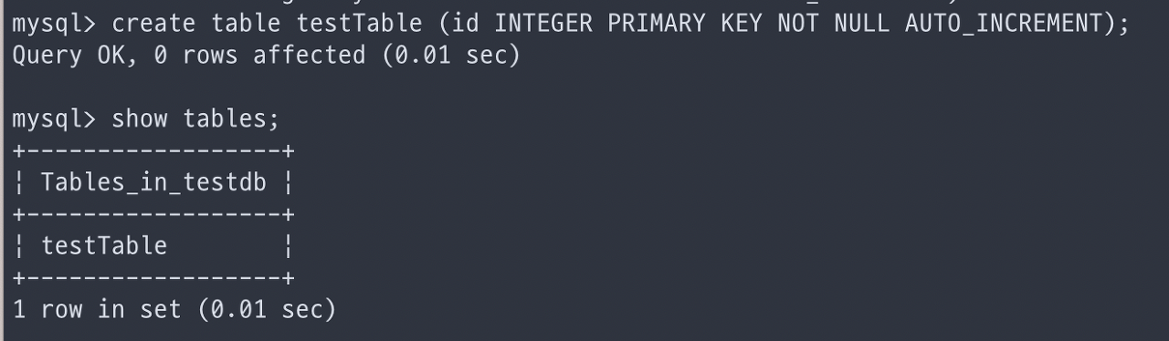
Task: Click the 'Tables_in_testdb' column header
Action: [153, 183]
